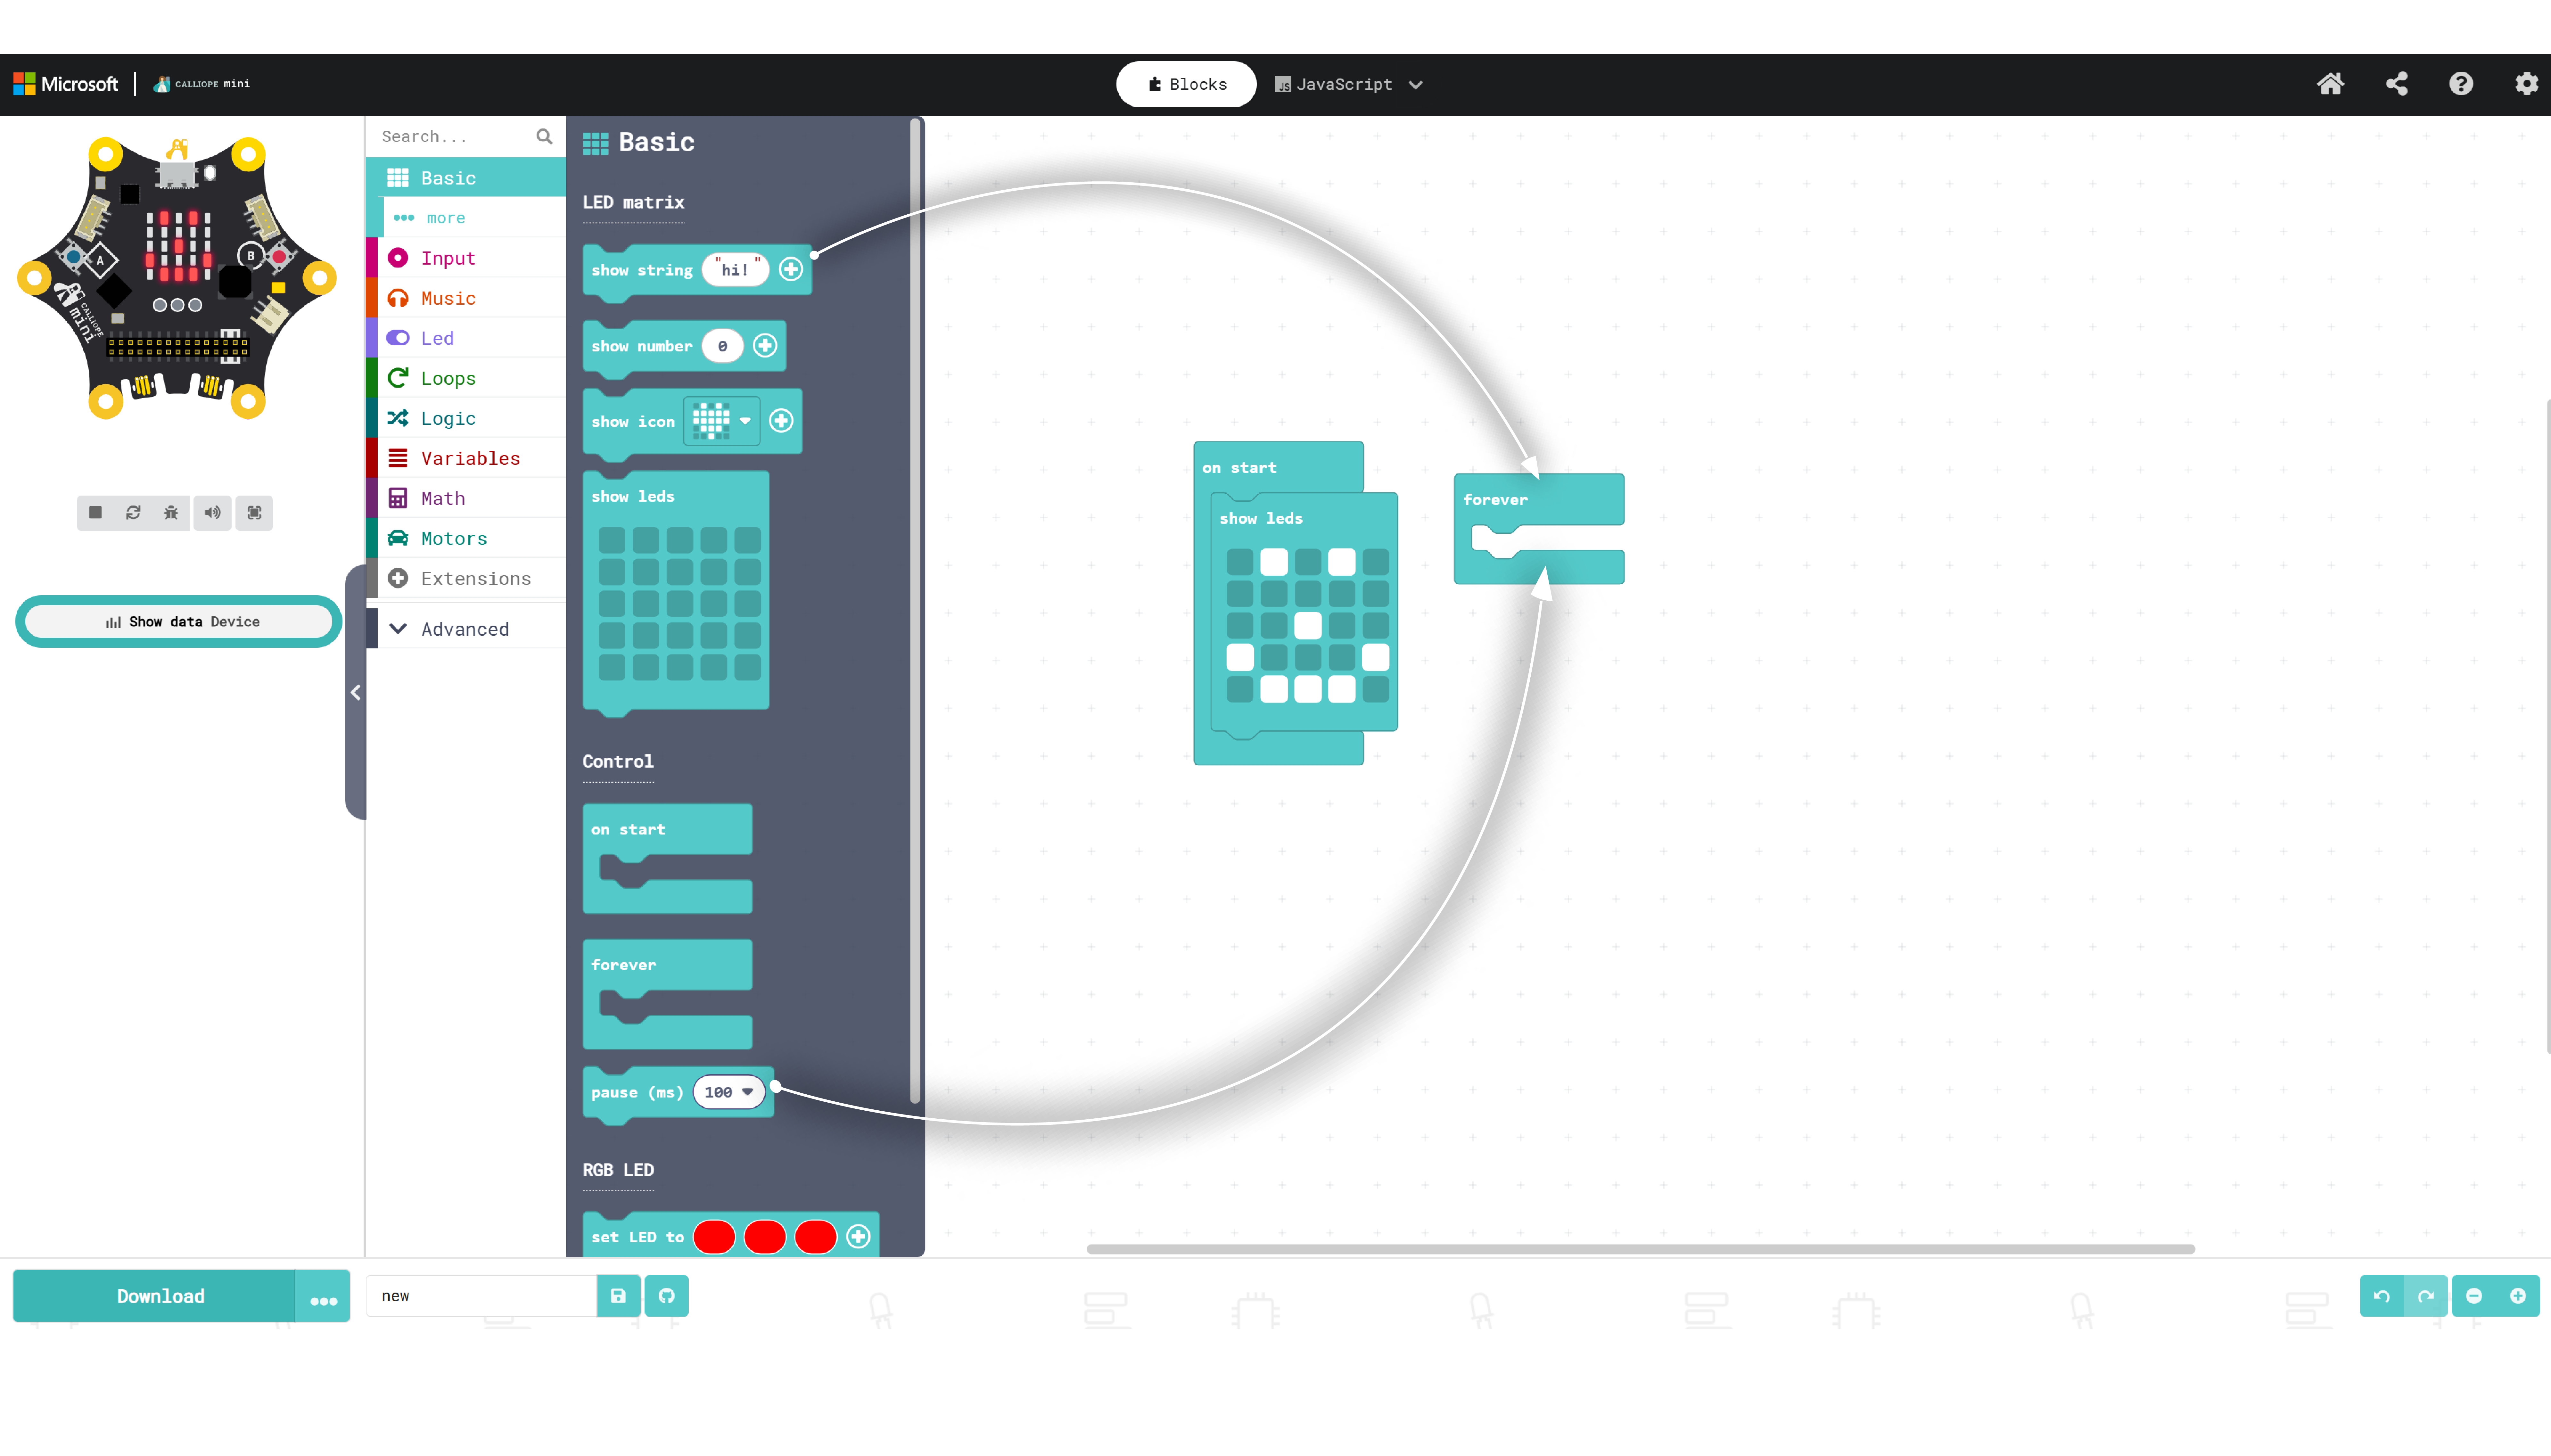Toggle top-left LED in workspace show leds block

coord(1240,562)
